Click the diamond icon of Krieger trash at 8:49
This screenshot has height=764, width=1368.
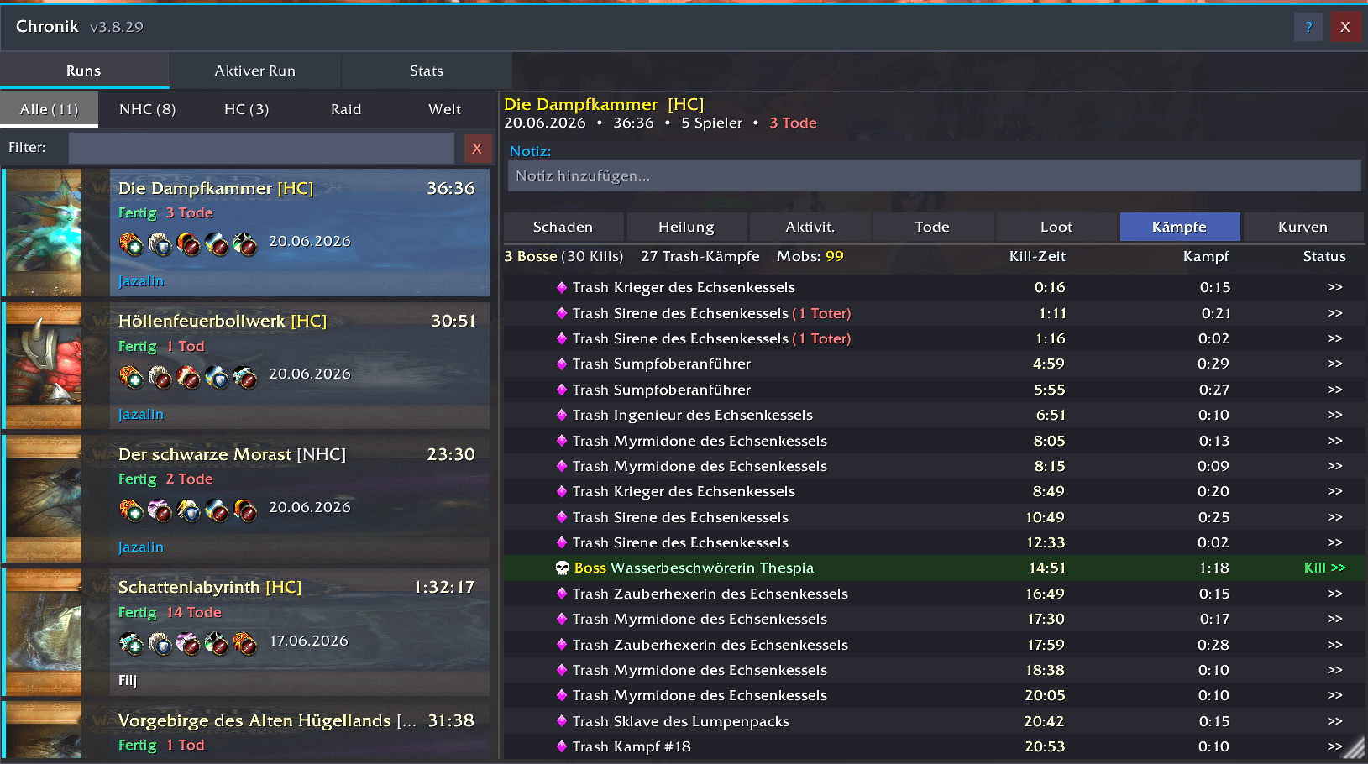562,491
